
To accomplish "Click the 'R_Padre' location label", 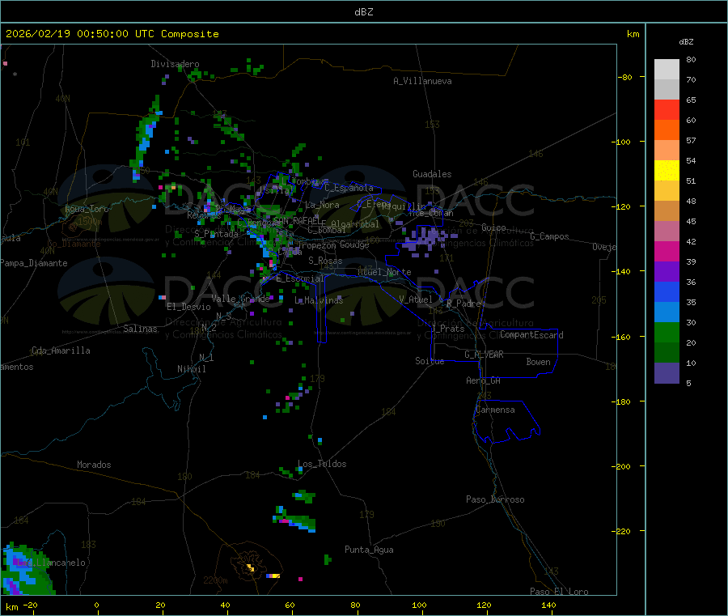I will (463, 304).
